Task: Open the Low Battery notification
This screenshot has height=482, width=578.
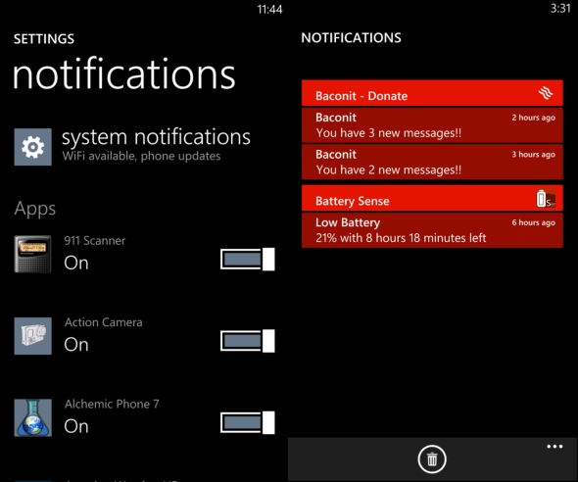Action: tap(432, 230)
